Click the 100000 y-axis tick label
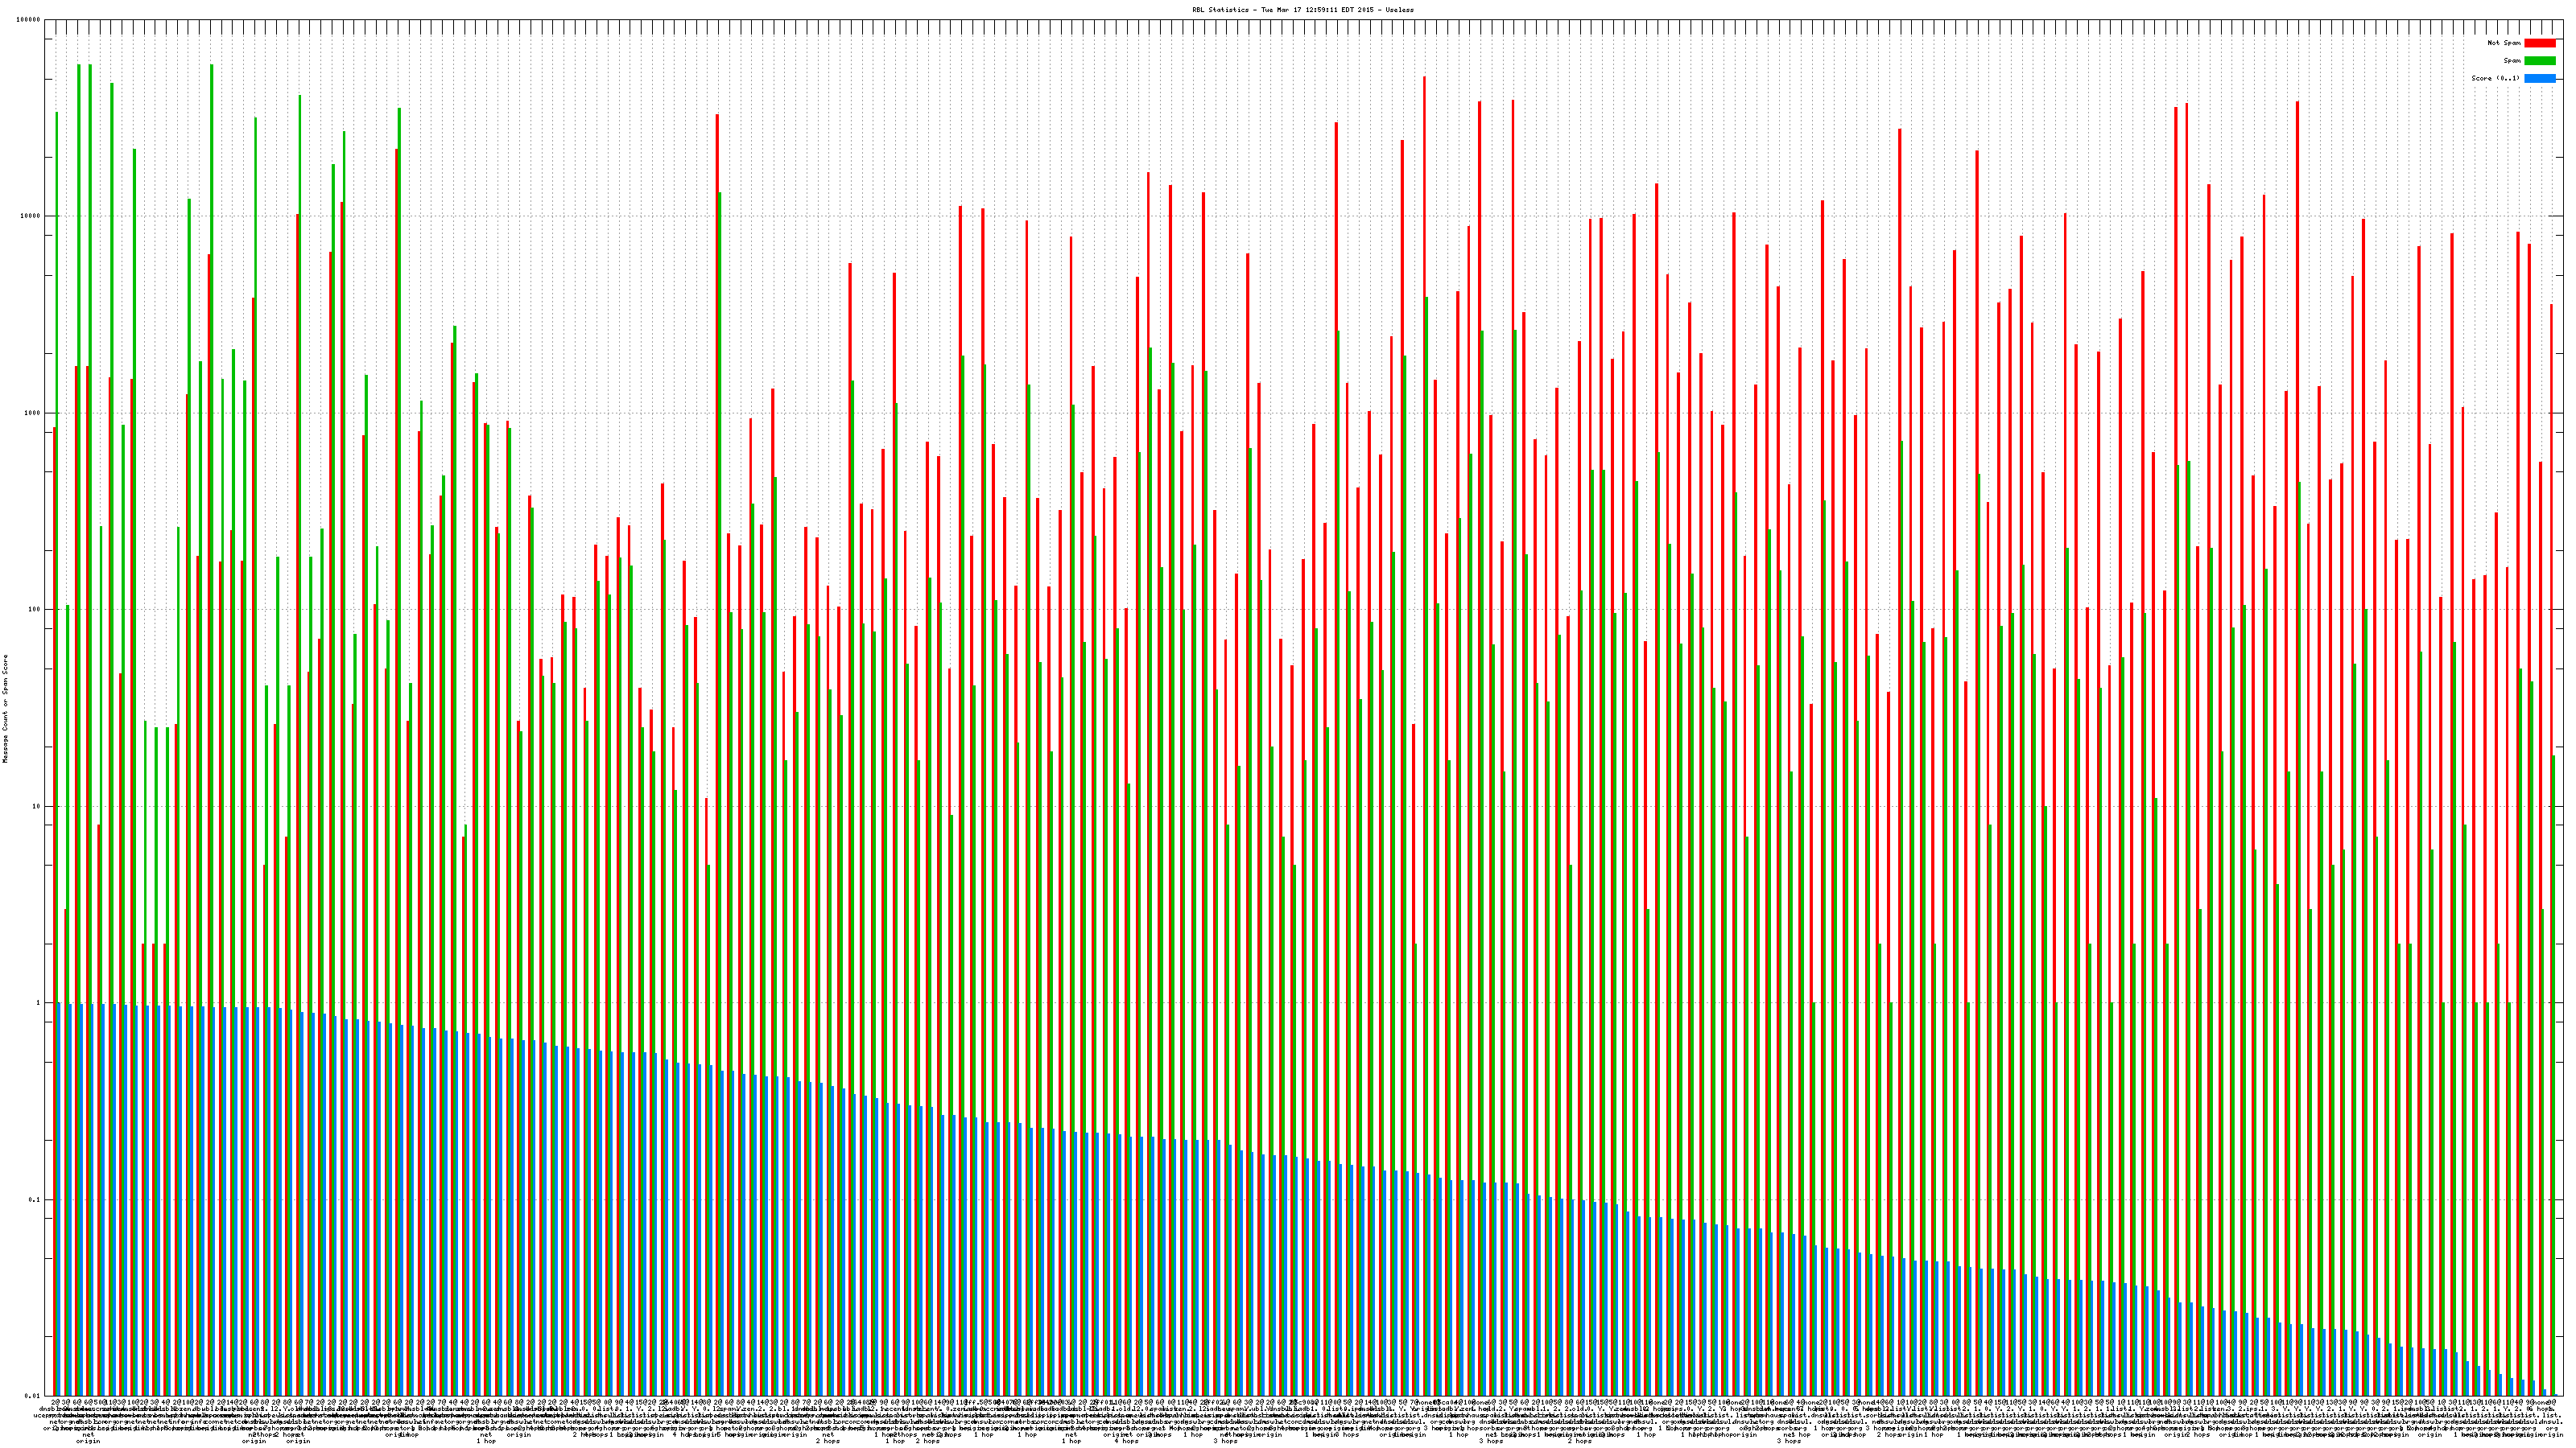2576x1448 pixels. tap(29, 20)
